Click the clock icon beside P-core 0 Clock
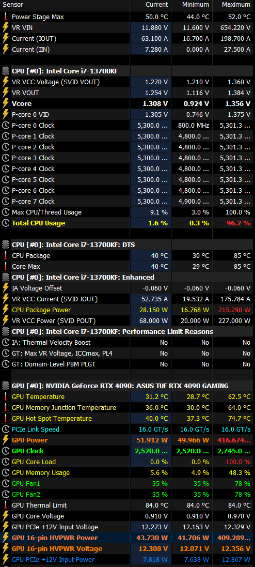 pyautogui.click(x=5, y=126)
